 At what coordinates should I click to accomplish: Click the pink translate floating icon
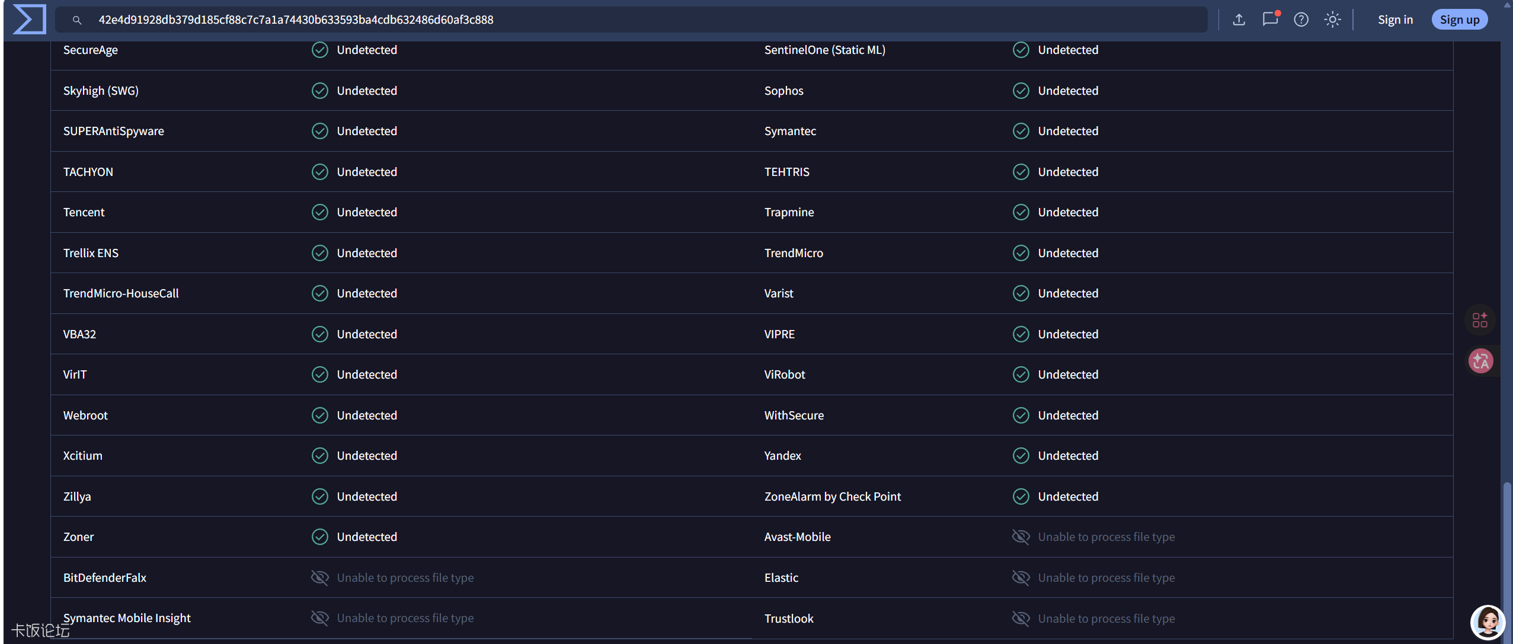point(1480,361)
